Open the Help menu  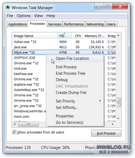click(x=51, y=16)
